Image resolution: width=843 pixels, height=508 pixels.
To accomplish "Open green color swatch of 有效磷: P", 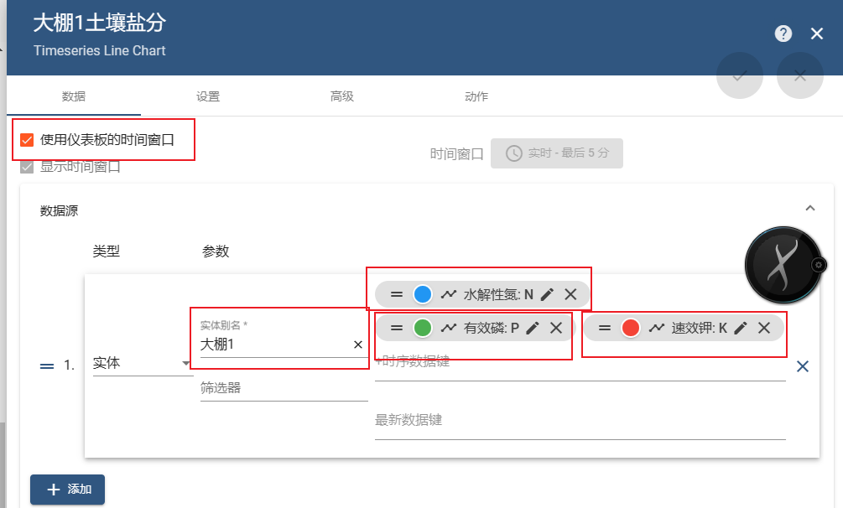I will pos(423,328).
